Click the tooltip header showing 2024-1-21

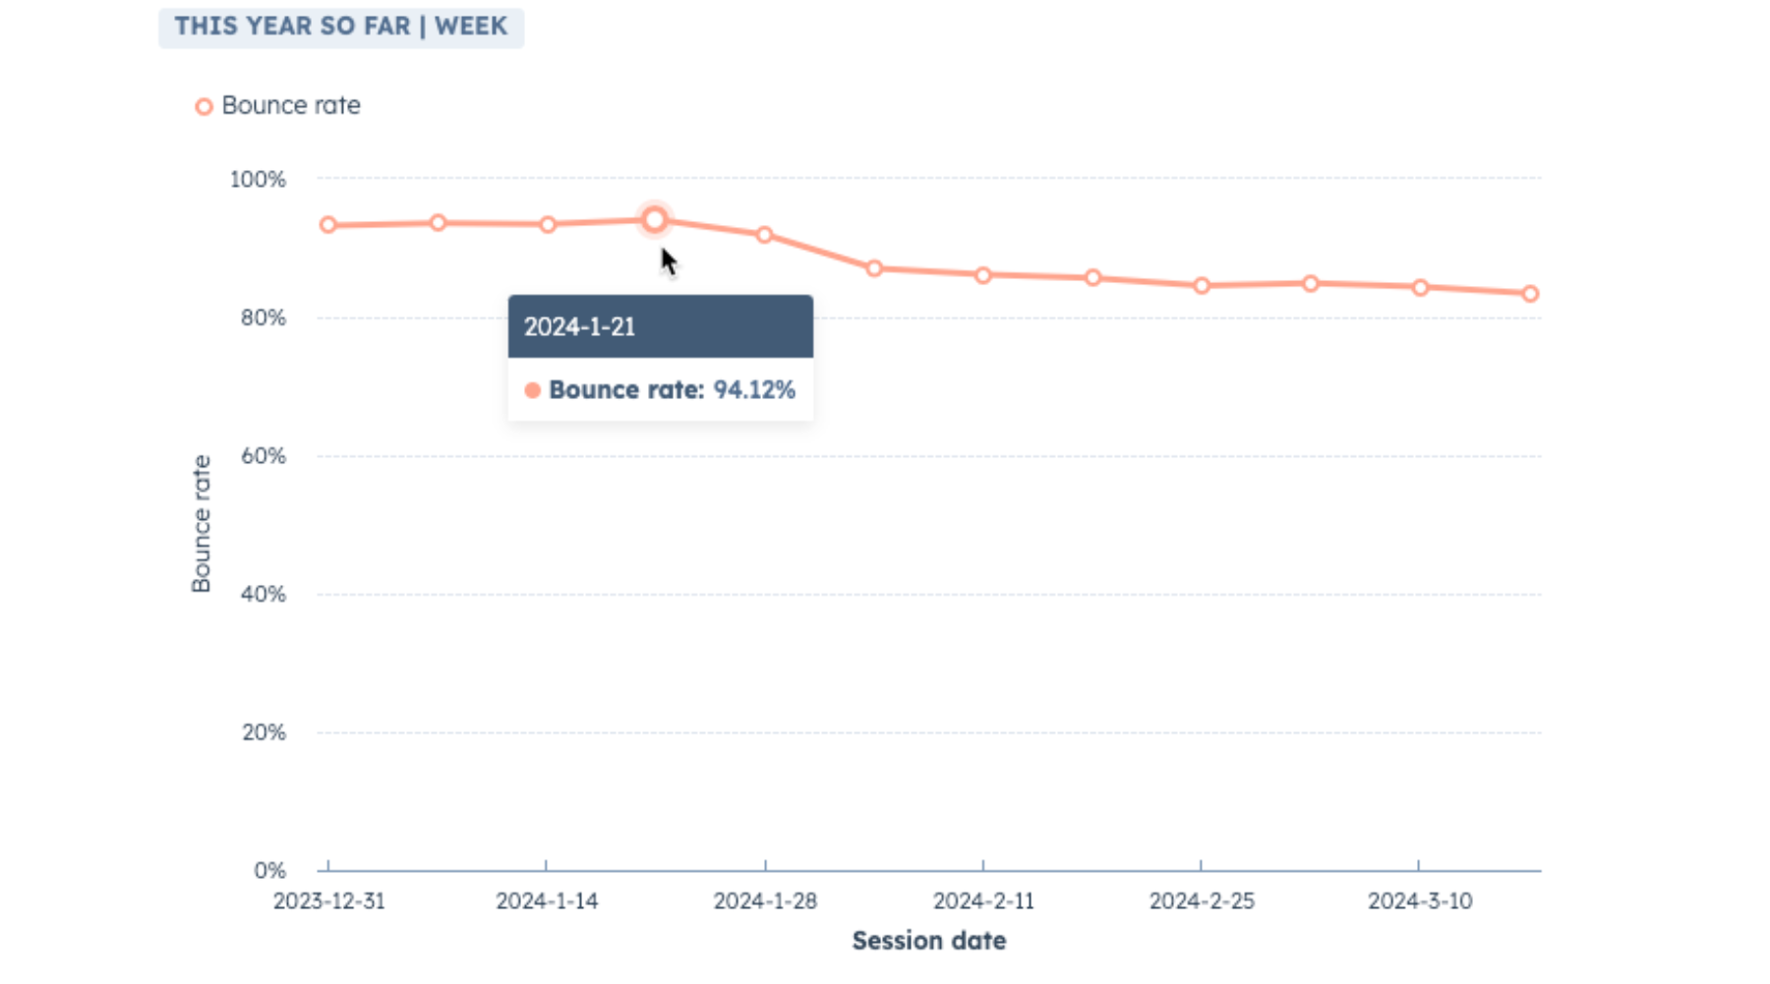[660, 326]
